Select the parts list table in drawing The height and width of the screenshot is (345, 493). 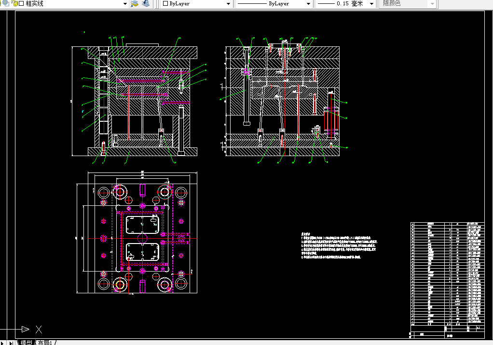(447, 275)
